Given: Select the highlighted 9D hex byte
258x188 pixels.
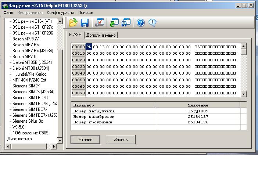Looking at the screenshot, I should point(89,47).
